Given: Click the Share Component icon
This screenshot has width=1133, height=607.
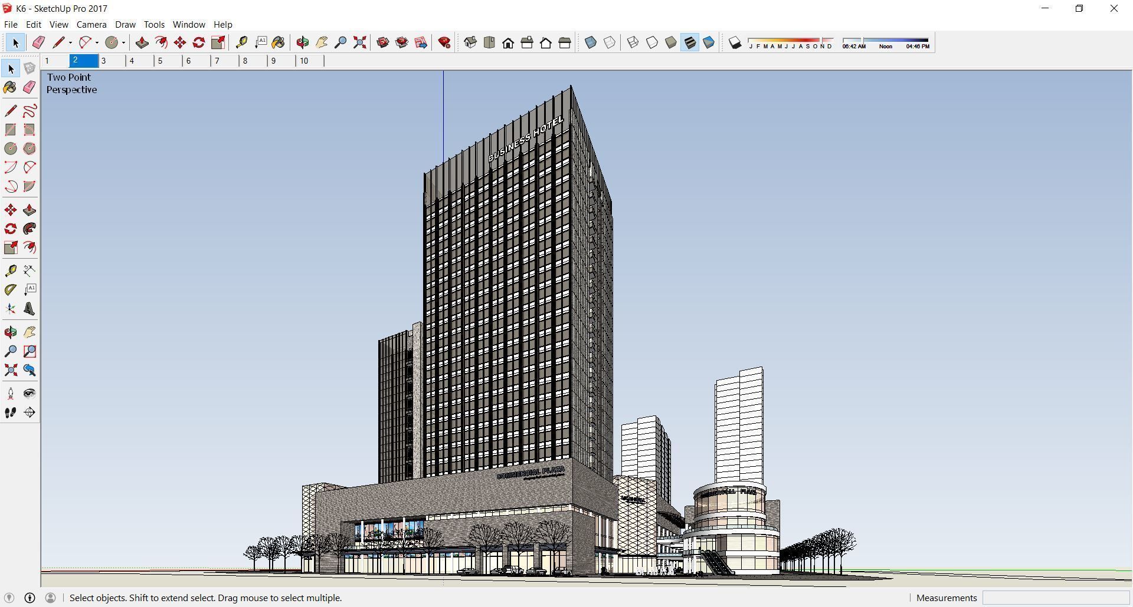Looking at the screenshot, I should coord(421,42).
